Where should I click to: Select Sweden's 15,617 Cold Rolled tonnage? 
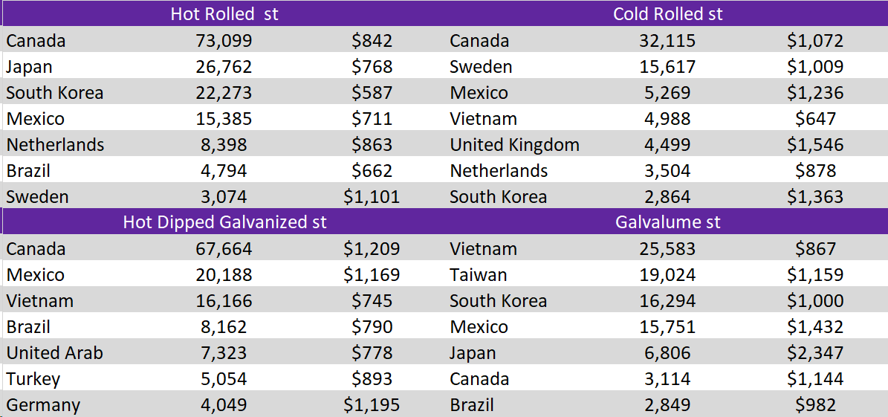click(x=667, y=67)
